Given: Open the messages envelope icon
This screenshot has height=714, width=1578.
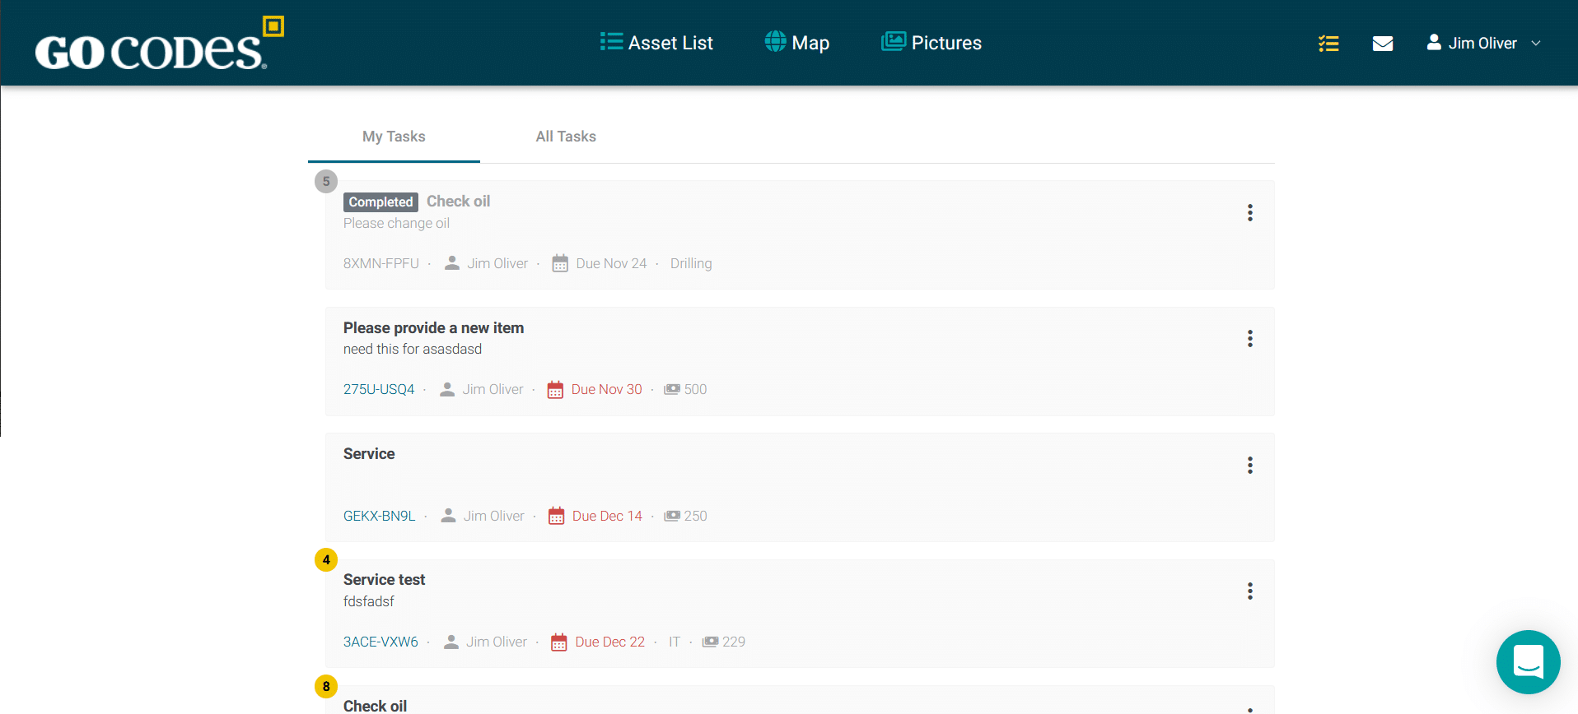Looking at the screenshot, I should [x=1383, y=44].
